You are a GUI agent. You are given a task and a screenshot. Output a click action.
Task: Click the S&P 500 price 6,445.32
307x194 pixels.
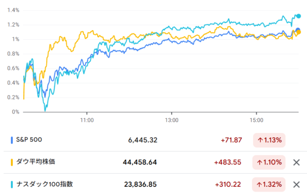coord(143,140)
